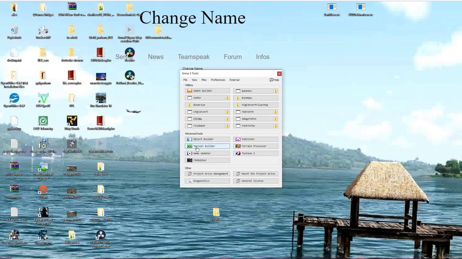Click the Infos link in the background page
This screenshot has width=462, height=259.
pos(263,57)
